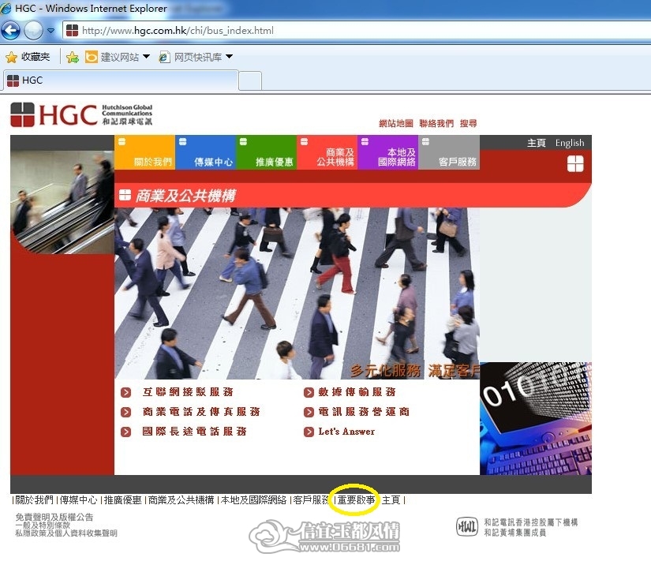651x561 pixels.
Task: Open the 收藏夹 favorites star button
Action: click(x=28, y=57)
